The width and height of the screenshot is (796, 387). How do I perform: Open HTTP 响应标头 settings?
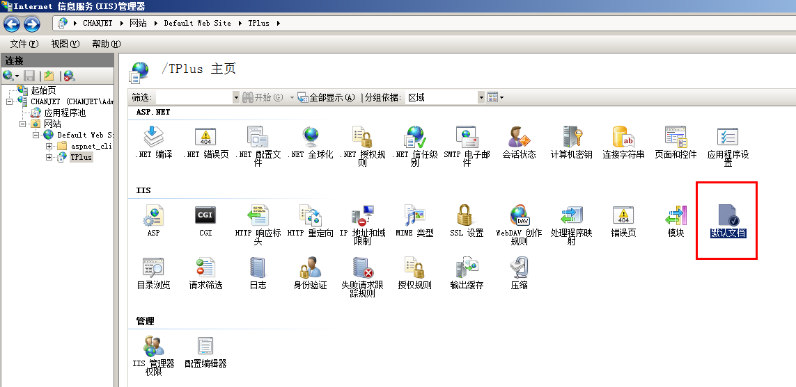(258, 224)
